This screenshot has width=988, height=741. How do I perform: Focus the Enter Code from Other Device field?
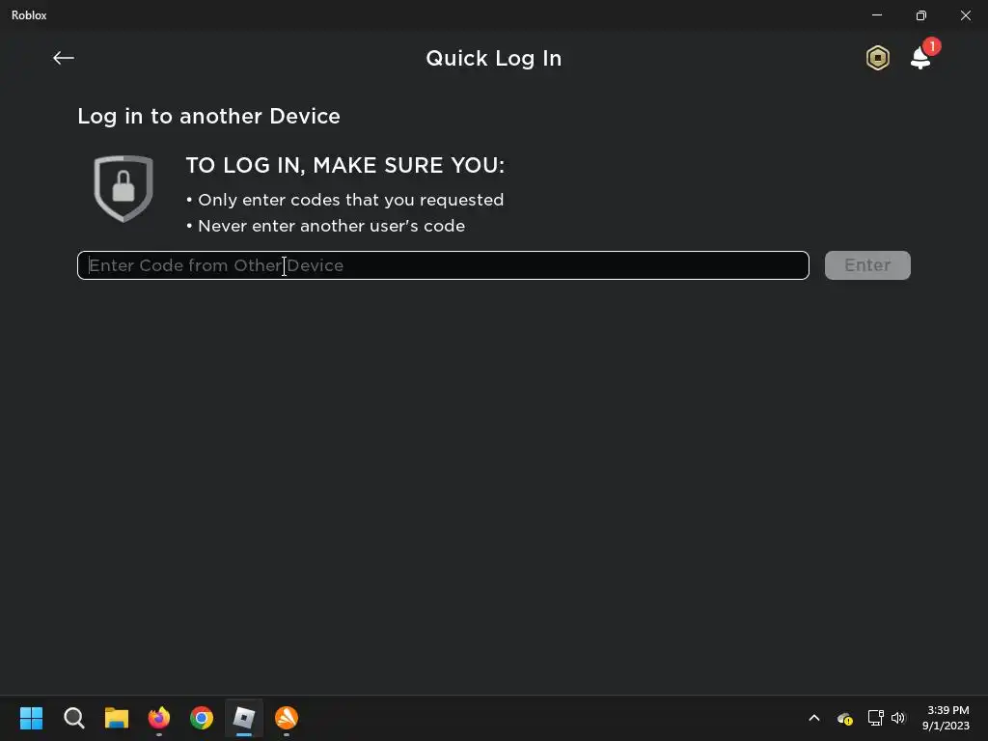coord(443,265)
